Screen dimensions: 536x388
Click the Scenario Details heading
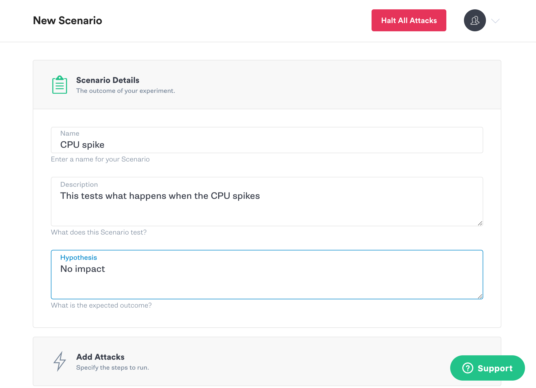click(x=108, y=80)
